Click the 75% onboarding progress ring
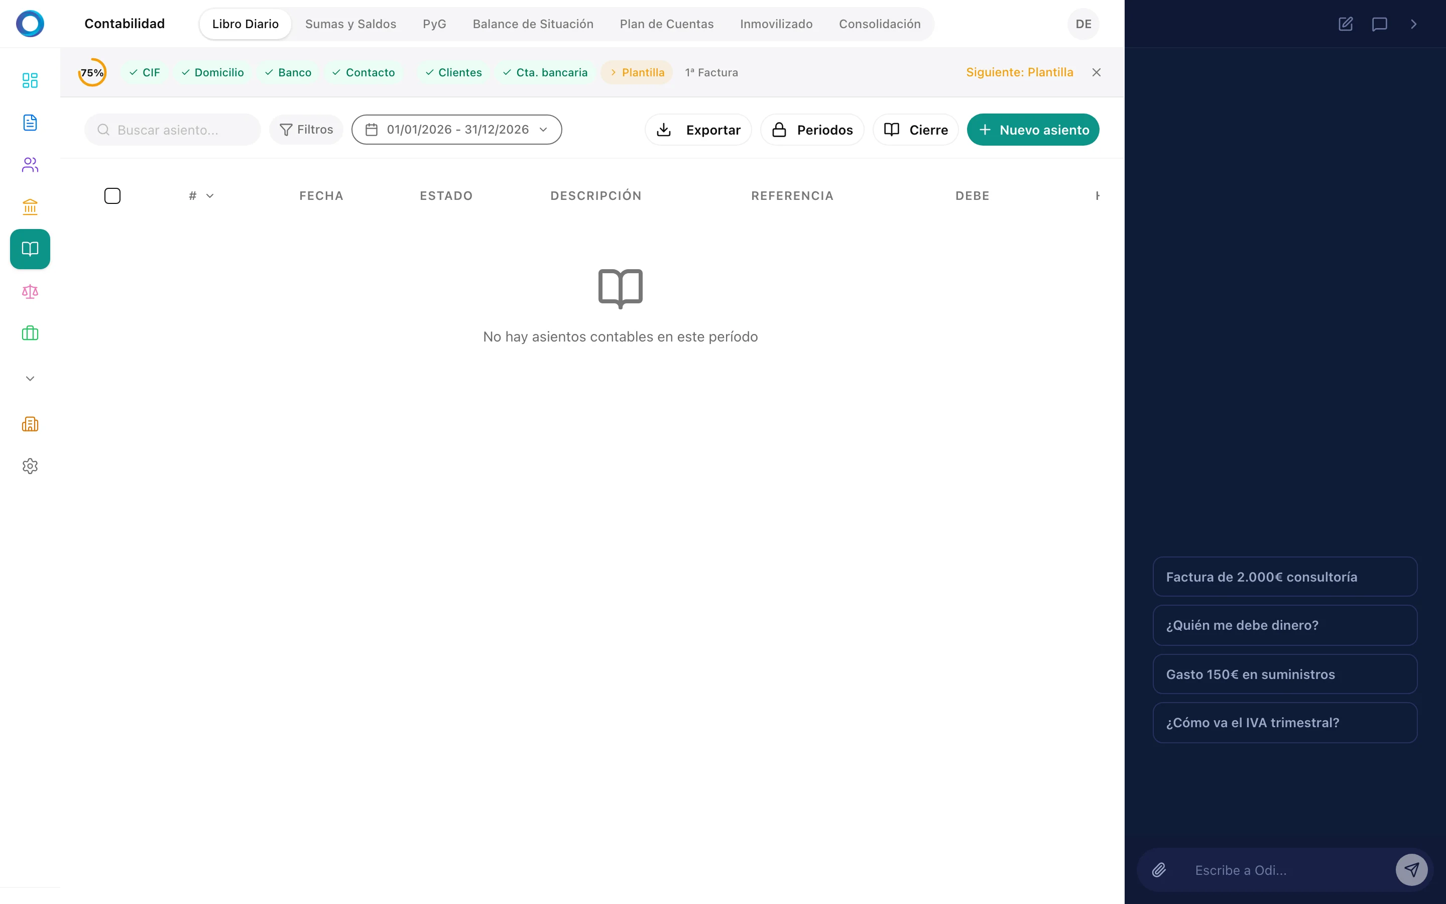Screen dimensions: 1446x904 point(92,72)
